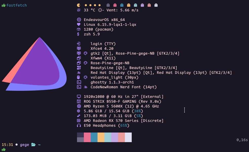The height and width of the screenshot is (152, 249).
Task: Click the EndeavourOS triangle logo
Action: (34, 64)
